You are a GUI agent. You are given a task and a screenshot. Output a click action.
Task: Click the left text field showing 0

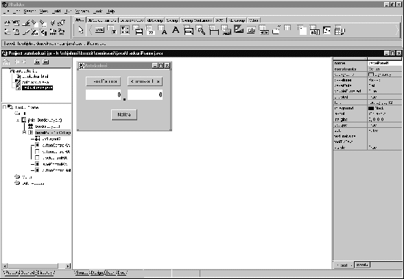103,95
